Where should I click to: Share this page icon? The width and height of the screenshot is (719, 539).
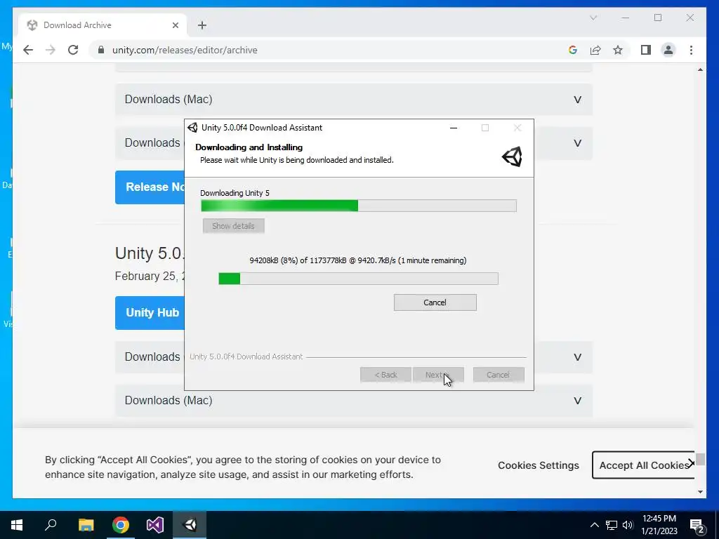[x=595, y=50]
